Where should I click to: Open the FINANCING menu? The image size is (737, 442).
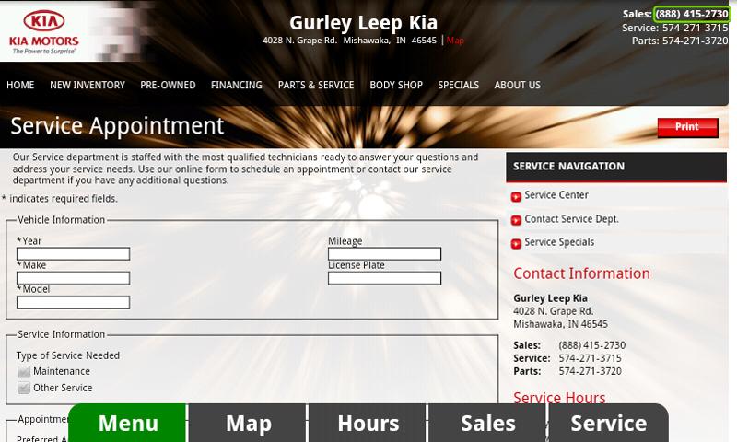point(237,85)
